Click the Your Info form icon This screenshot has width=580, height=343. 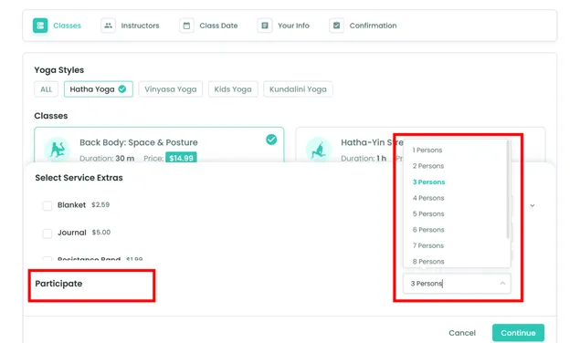coord(265,26)
